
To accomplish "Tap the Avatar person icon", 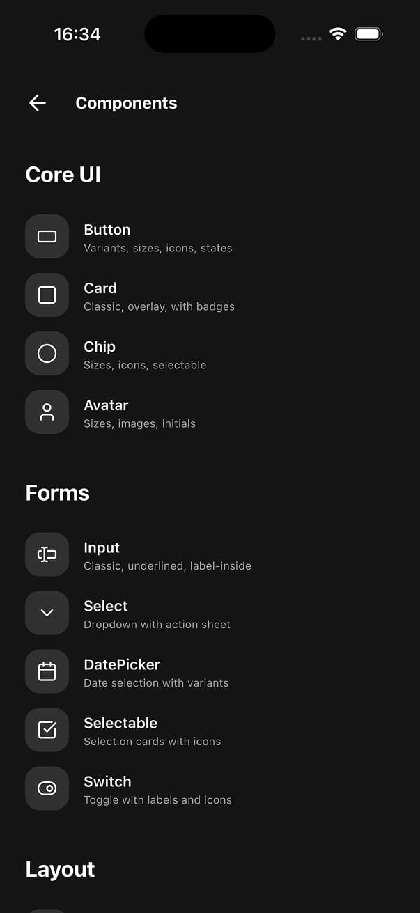I will [x=47, y=412].
